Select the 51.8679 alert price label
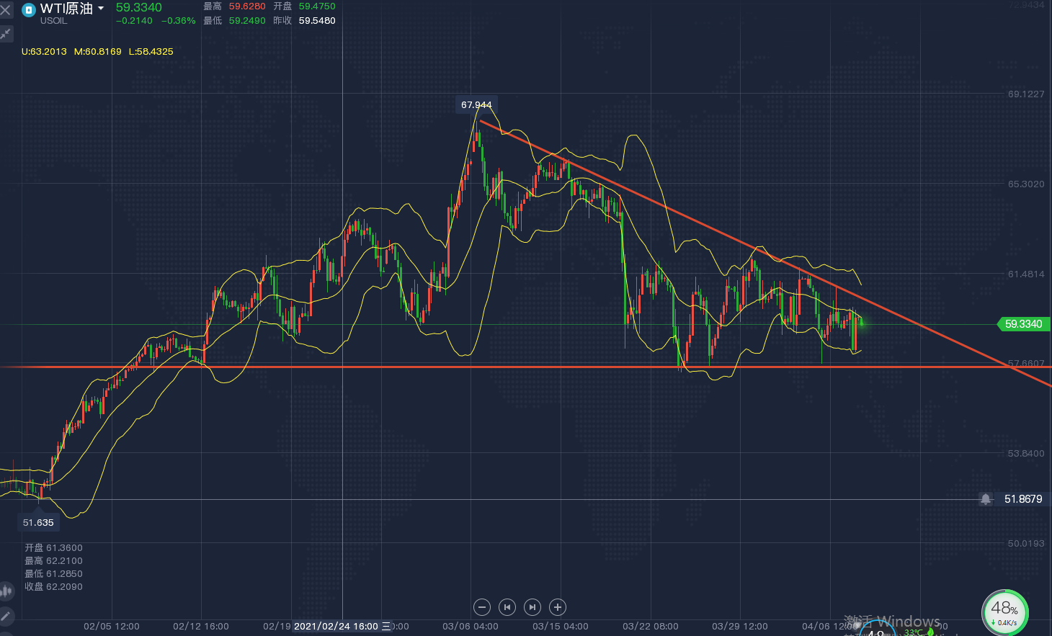The image size is (1052, 636). [x=1023, y=499]
